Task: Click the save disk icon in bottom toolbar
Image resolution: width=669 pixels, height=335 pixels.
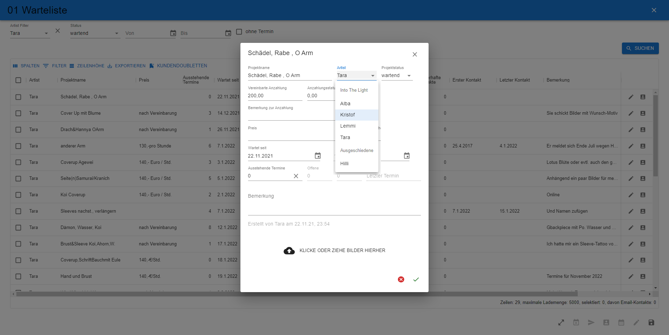Action: pos(651,322)
